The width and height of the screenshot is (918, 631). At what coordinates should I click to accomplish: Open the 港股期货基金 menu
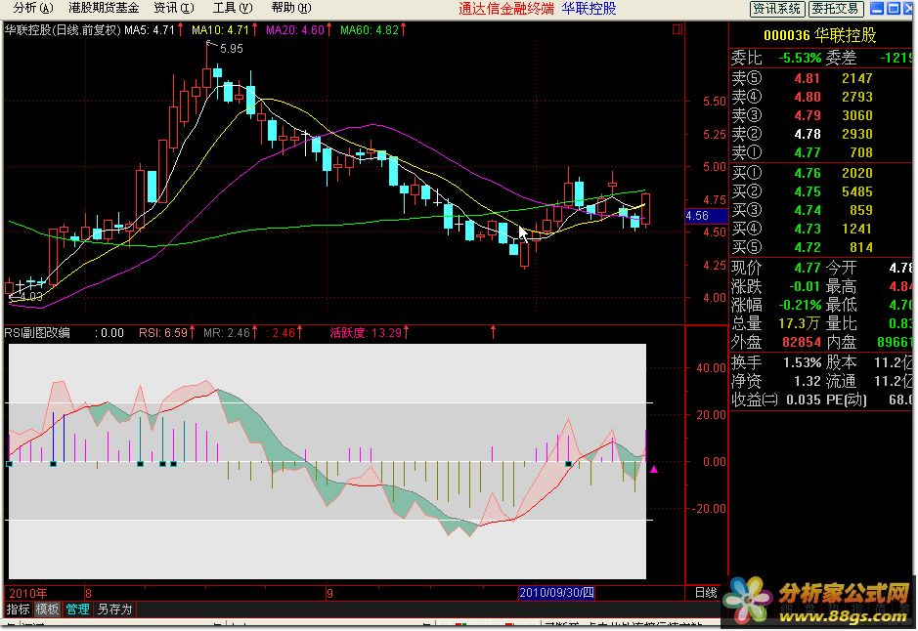point(104,8)
